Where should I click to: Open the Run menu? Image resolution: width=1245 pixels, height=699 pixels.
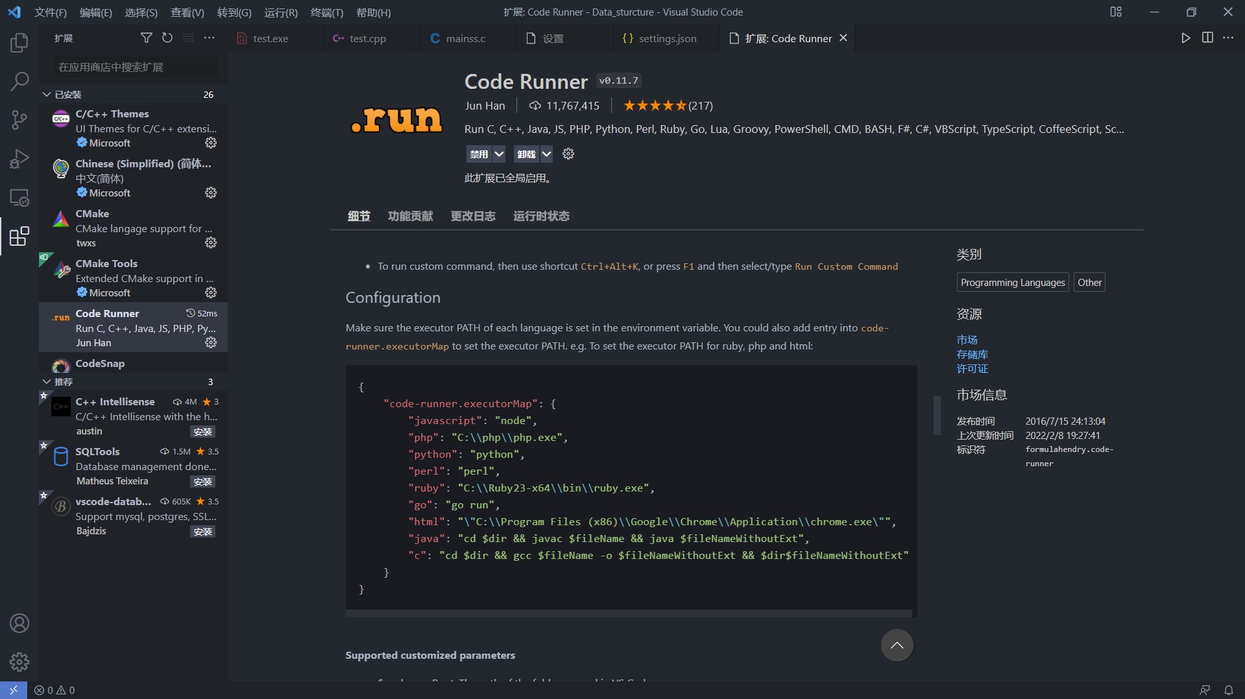tap(281, 12)
